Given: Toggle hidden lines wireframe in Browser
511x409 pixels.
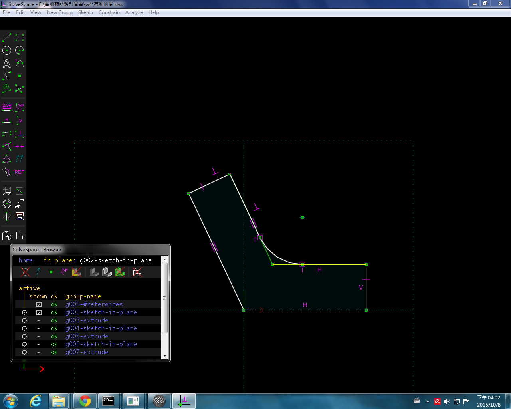Looking at the screenshot, I should 137,272.
